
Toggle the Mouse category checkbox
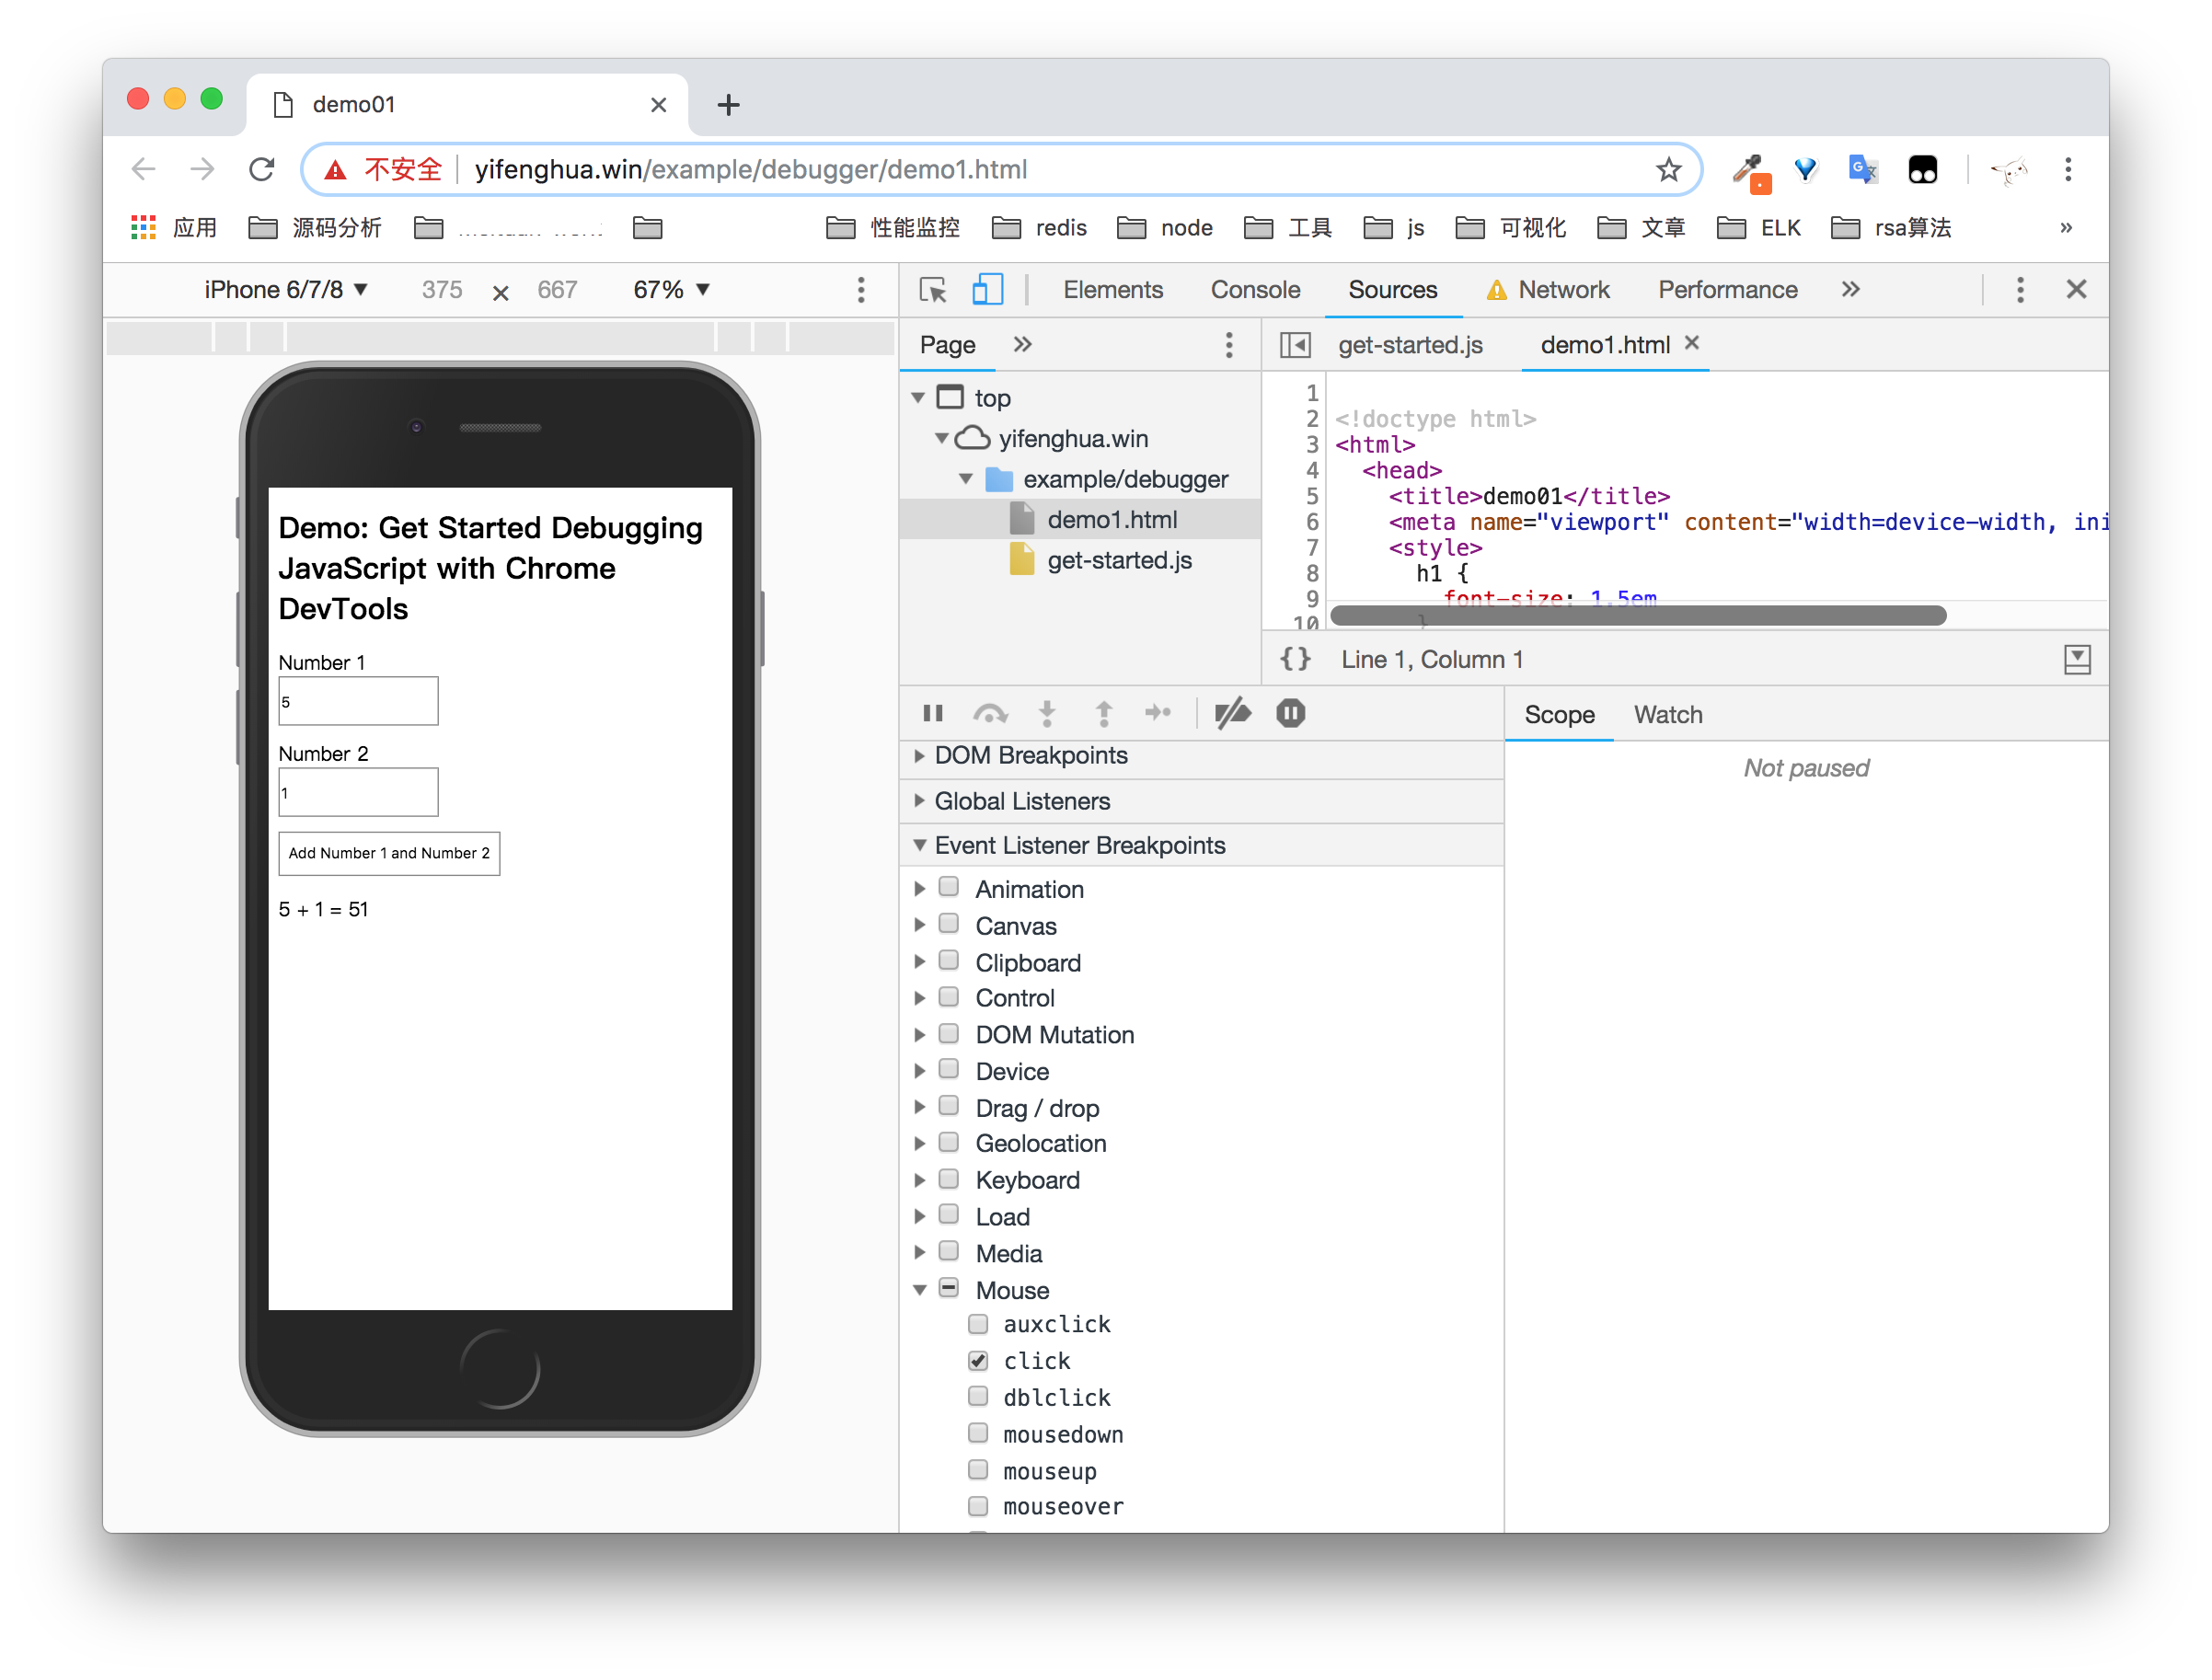(949, 1288)
